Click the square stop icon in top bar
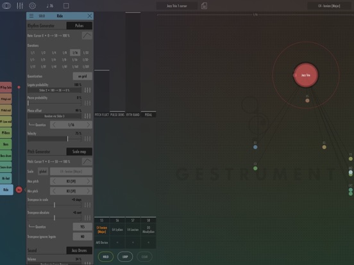The width and height of the screenshot is (354, 265). point(66,6)
